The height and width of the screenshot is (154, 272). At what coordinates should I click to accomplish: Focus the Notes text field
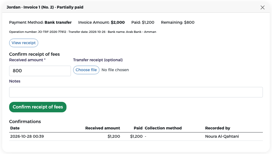point(136,92)
